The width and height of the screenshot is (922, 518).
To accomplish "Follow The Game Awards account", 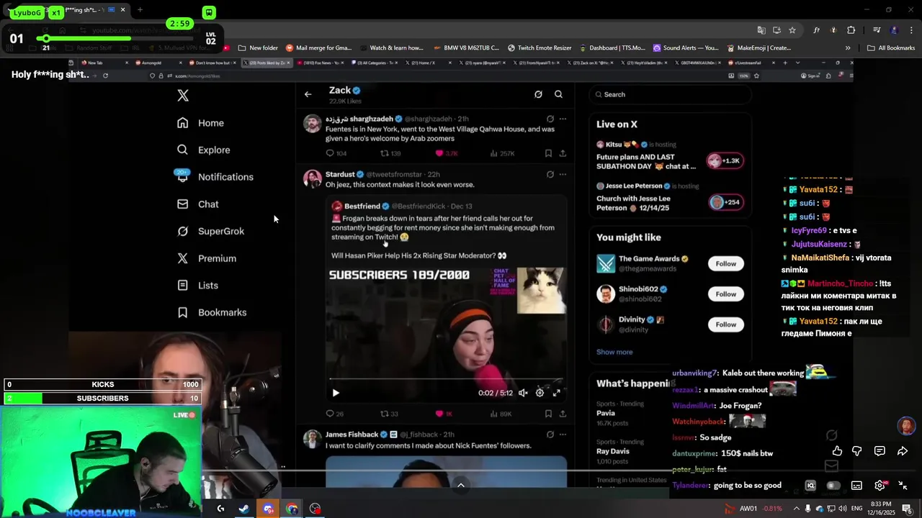I will [725, 263].
